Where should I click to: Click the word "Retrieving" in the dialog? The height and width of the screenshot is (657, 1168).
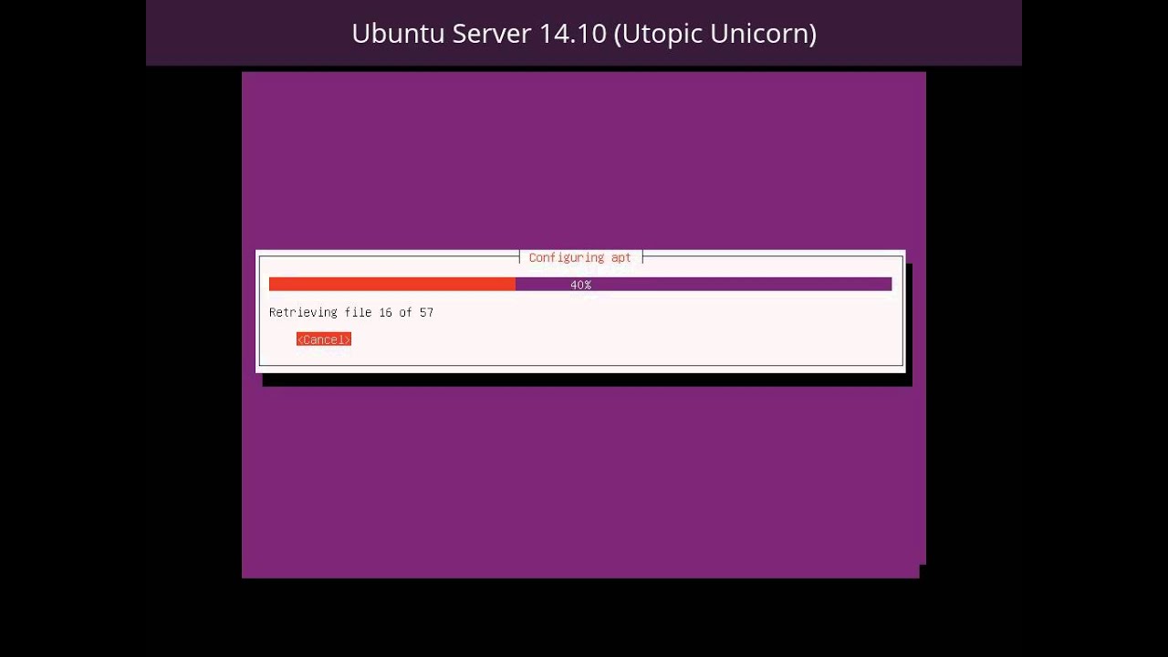click(x=303, y=312)
